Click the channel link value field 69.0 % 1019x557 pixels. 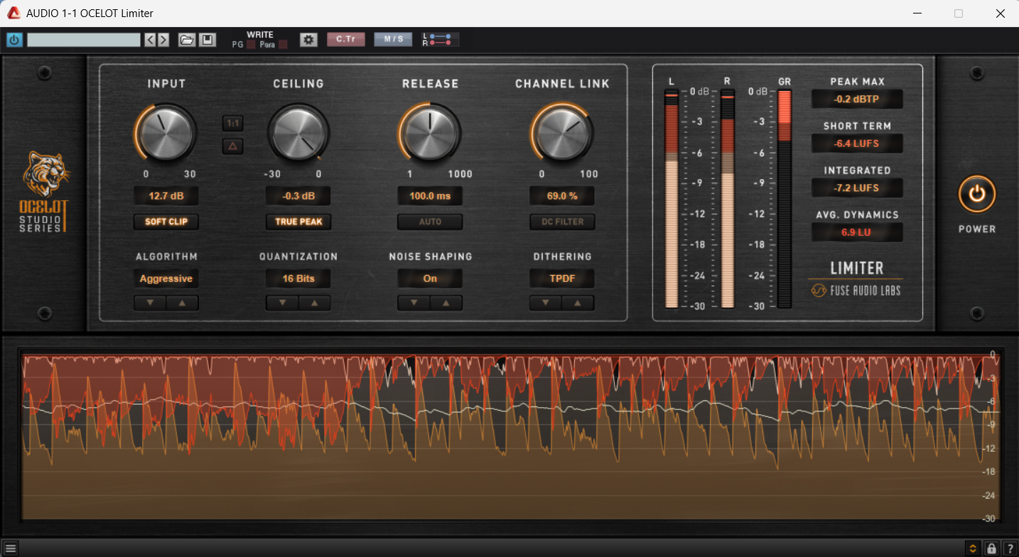[562, 196]
